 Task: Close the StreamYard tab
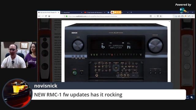pos(81,13)
